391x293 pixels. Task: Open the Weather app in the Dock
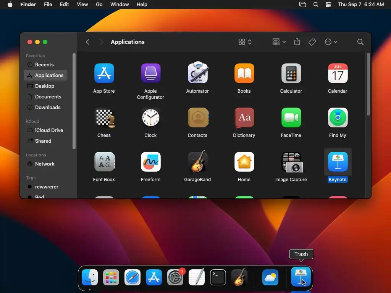point(270,277)
